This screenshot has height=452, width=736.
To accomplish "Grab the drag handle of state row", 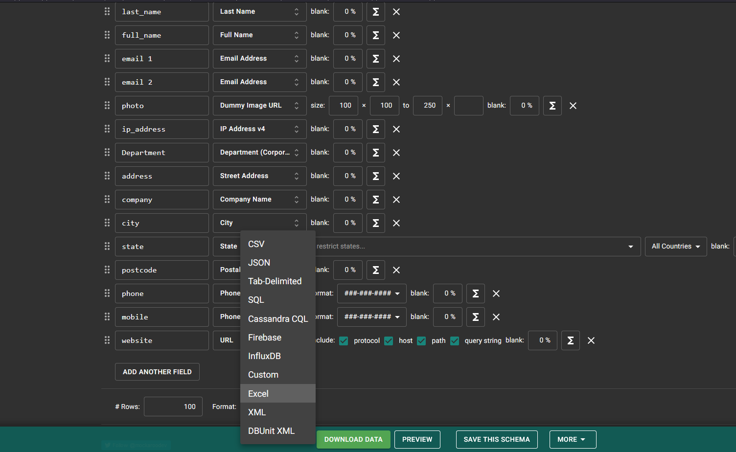I will [107, 246].
